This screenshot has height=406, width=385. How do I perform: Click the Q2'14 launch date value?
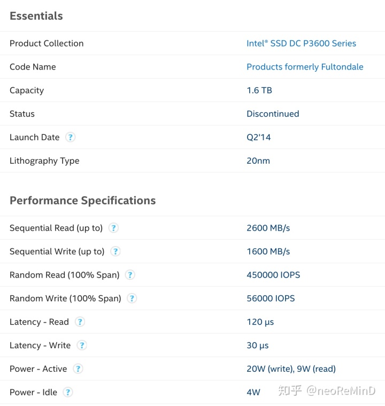pos(259,137)
